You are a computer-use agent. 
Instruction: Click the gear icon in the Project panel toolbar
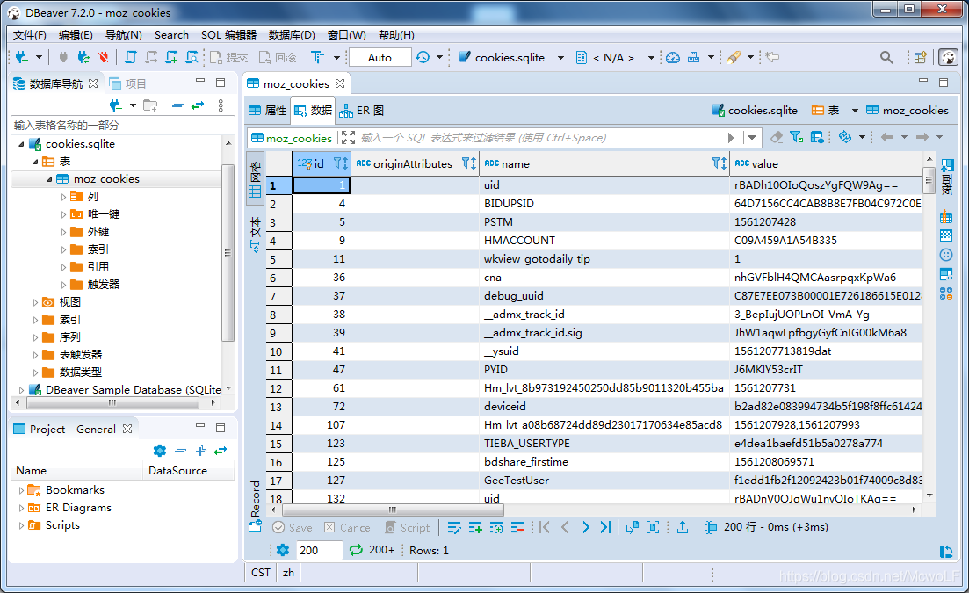tap(159, 451)
